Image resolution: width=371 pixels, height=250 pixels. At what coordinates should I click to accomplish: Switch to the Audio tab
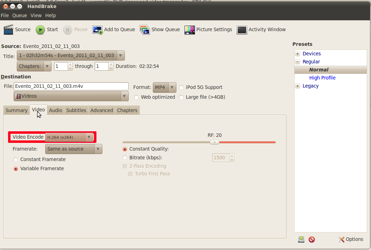click(x=56, y=110)
